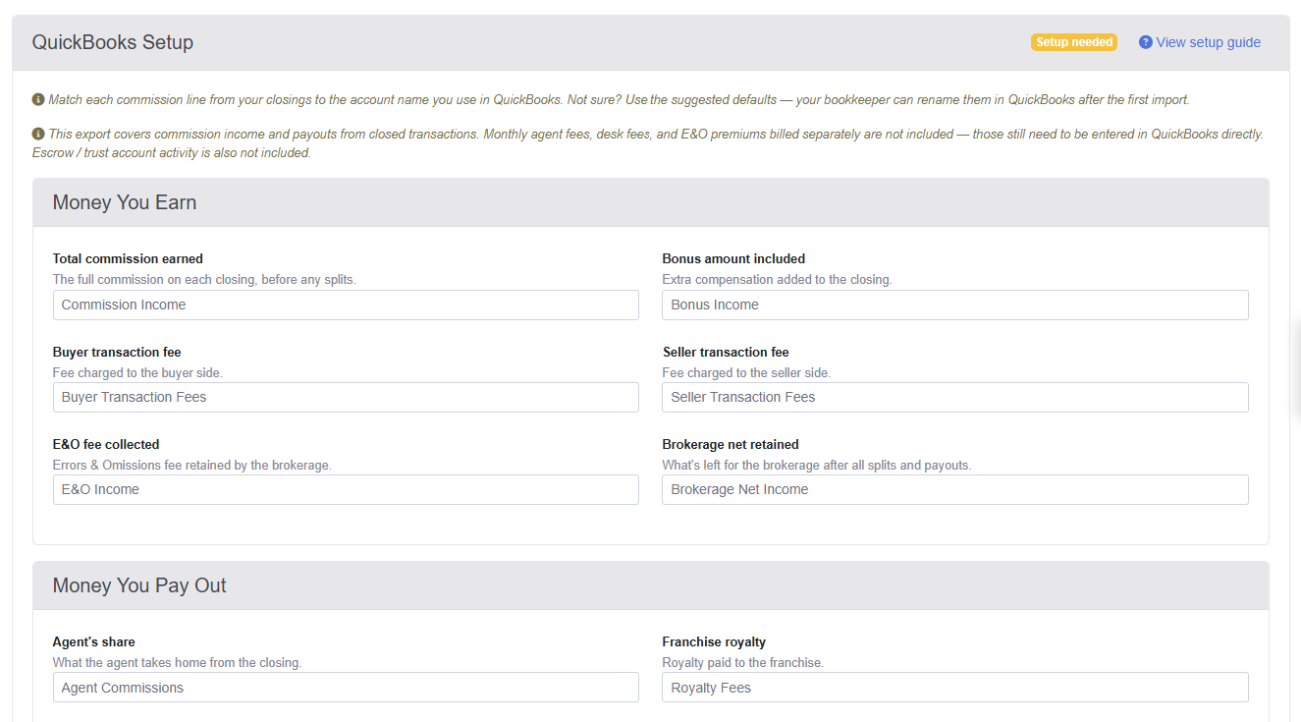Click the Setup needed badge

click(x=1074, y=42)
